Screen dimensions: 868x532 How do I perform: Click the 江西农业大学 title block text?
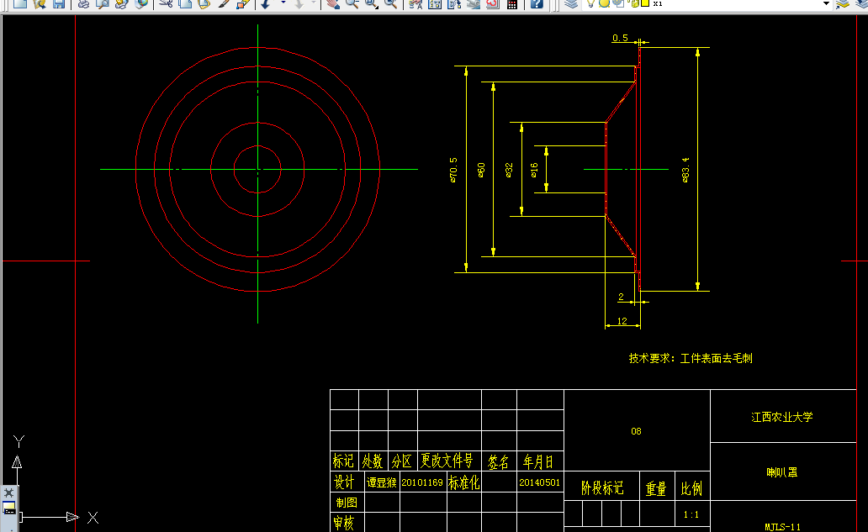(x=781, y=417)
